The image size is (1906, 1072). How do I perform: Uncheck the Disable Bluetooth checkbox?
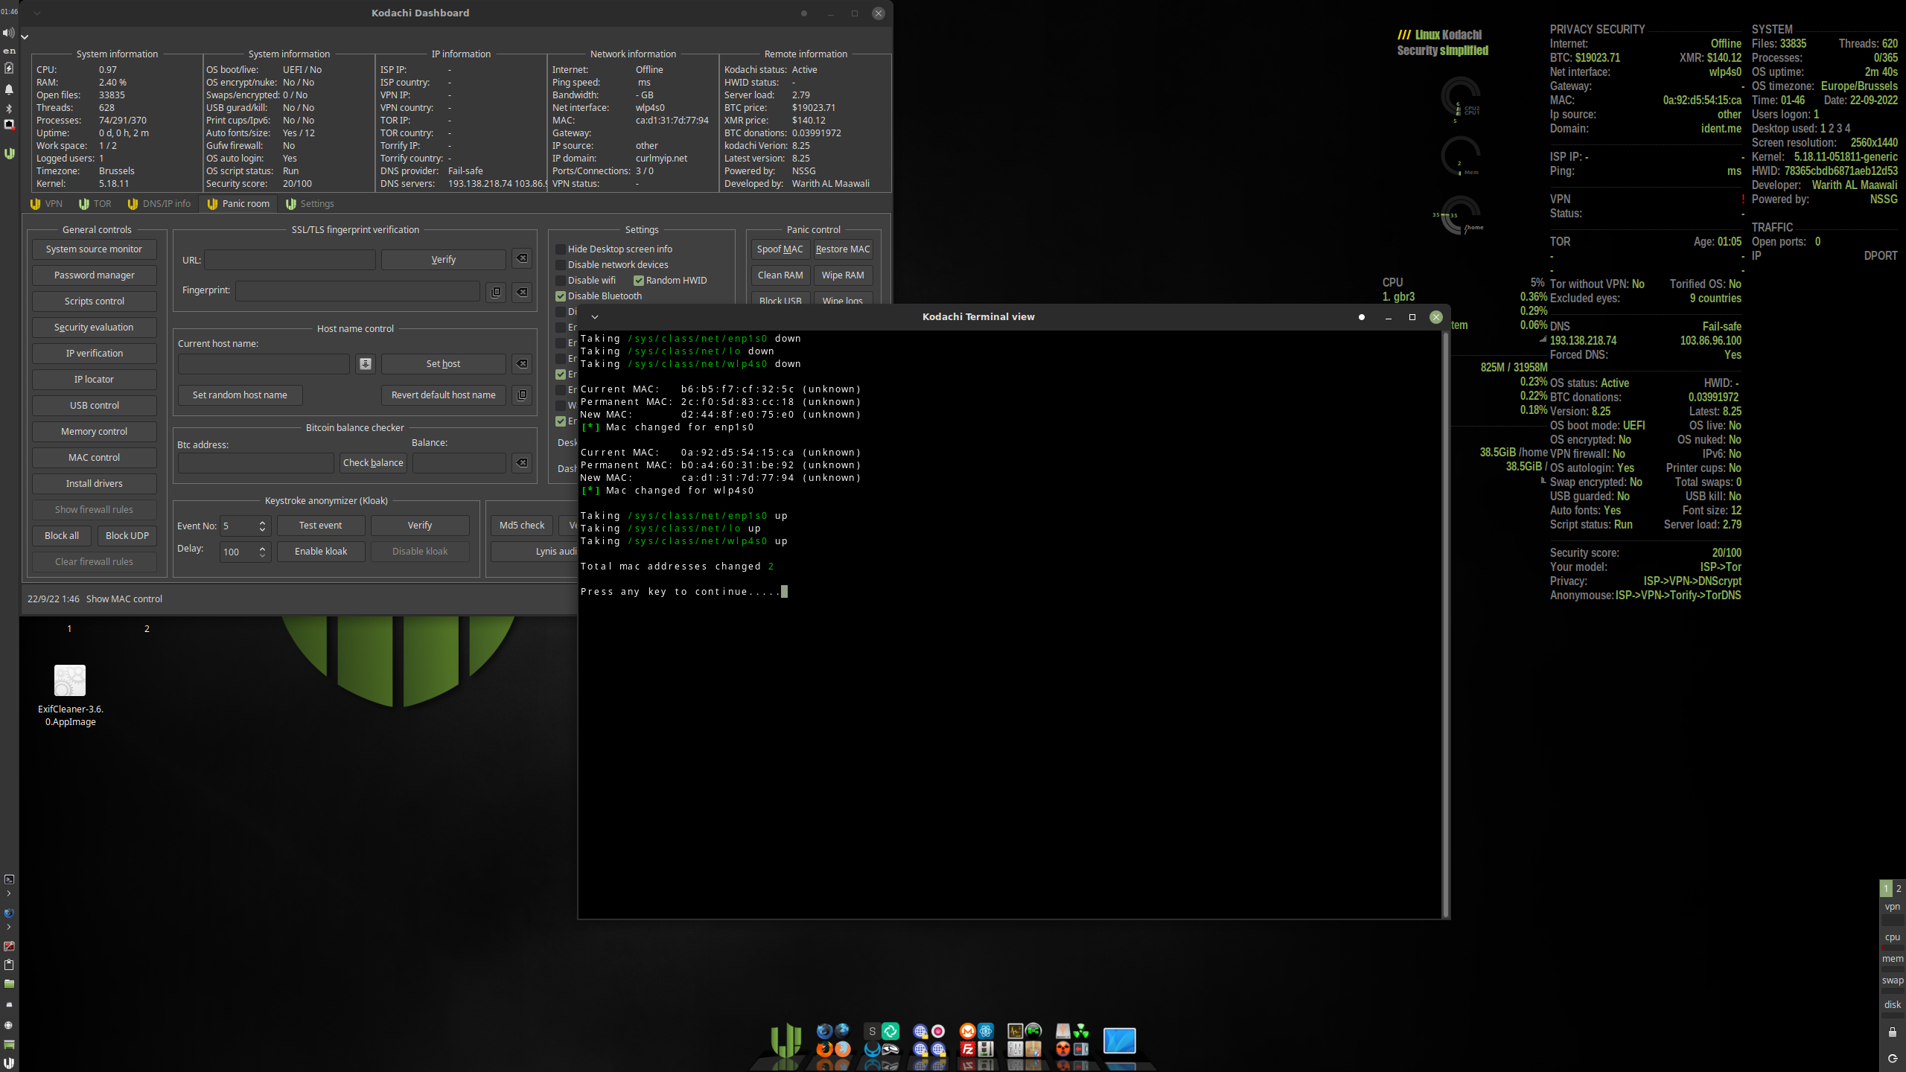pos(561,296)
